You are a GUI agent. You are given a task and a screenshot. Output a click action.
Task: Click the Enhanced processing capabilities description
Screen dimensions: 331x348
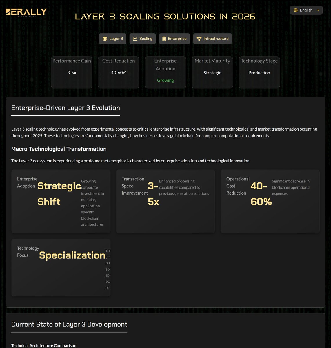point(184,187)
